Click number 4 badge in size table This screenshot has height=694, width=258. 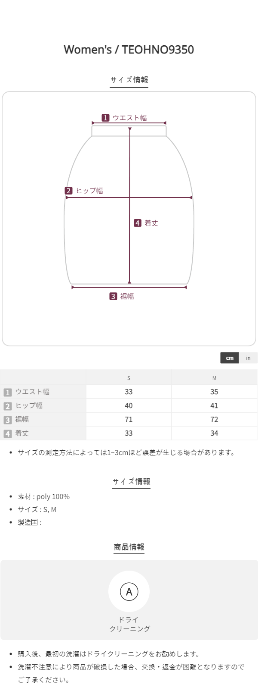click(7, 433)
